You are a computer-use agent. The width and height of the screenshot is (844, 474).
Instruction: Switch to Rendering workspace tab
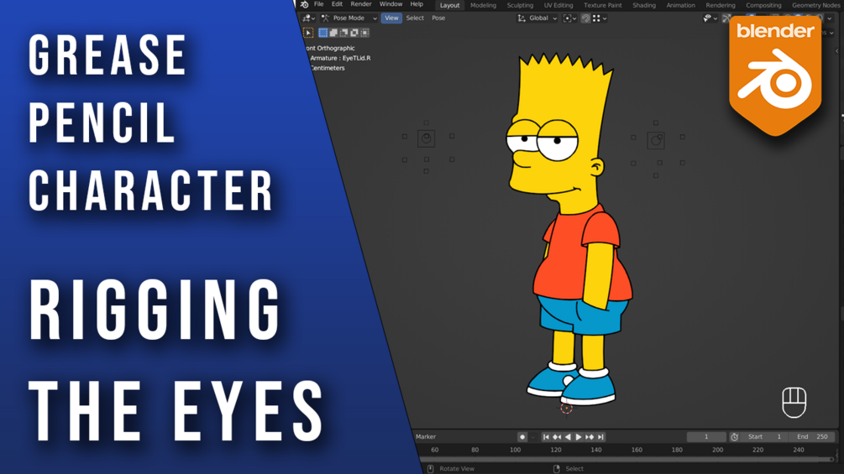tap(721, 5)
